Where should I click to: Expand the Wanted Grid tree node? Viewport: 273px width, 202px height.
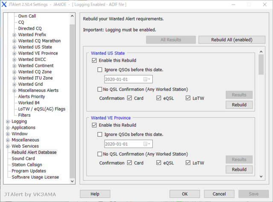coord(14,84)
